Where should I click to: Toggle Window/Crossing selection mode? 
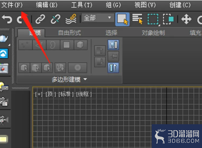point(168,19)
